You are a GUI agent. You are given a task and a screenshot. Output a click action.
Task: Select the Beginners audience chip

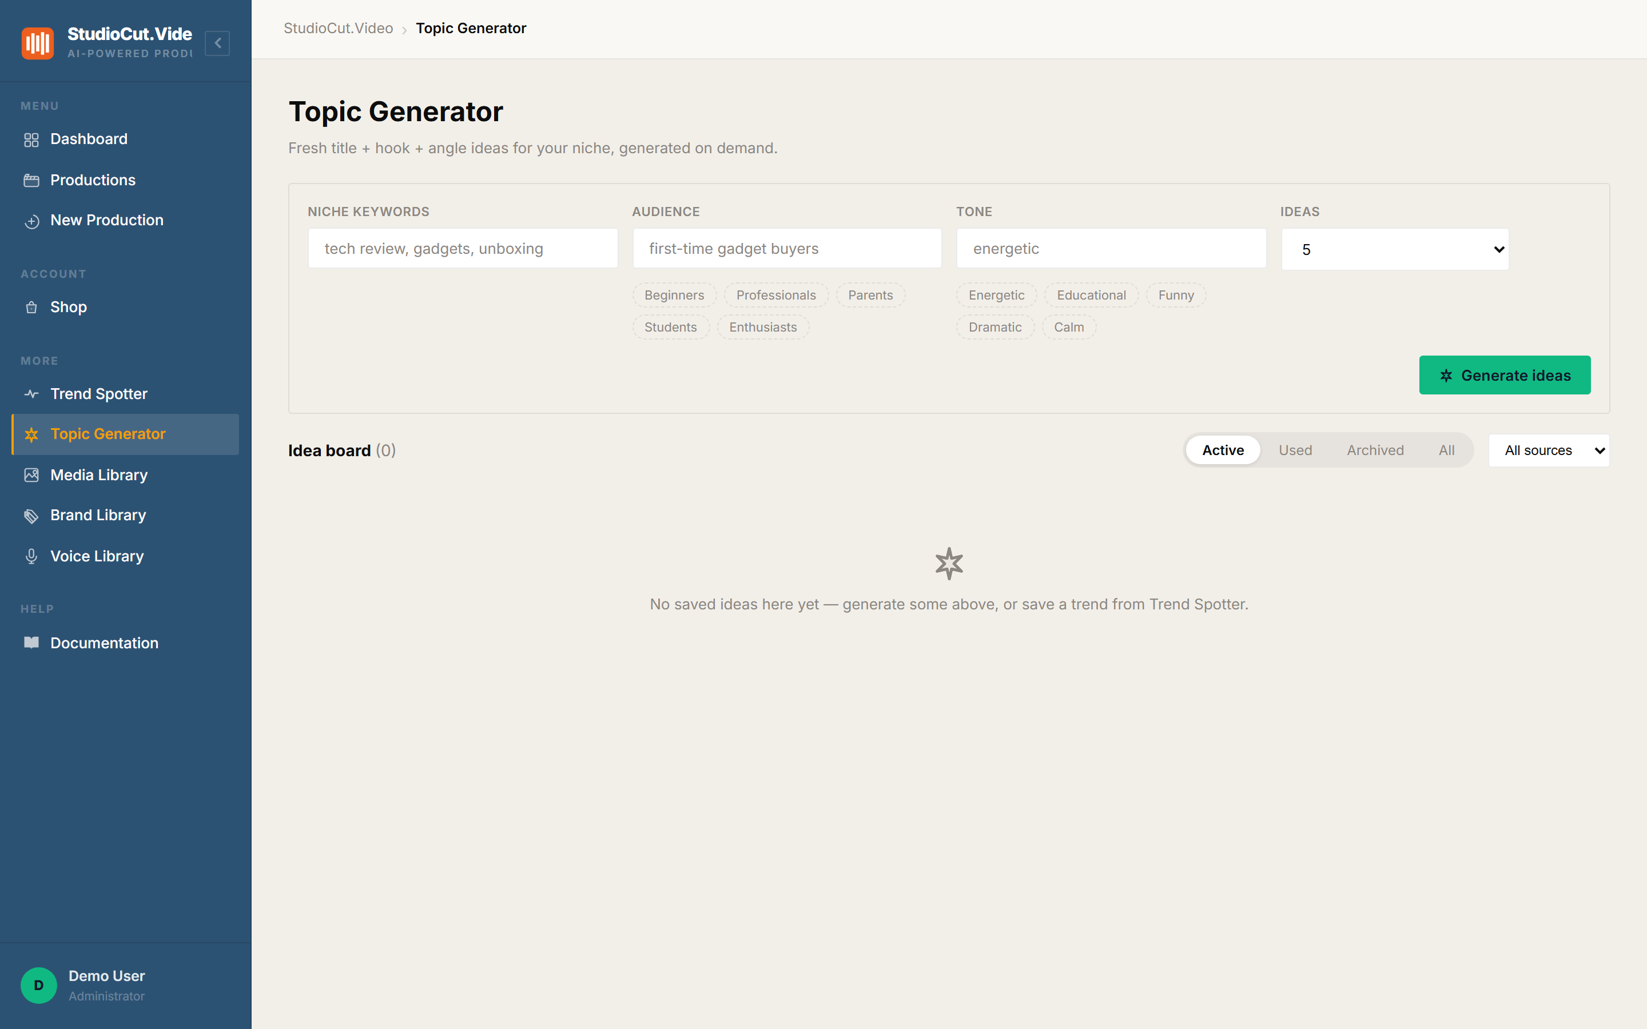(x=674, y=296)
